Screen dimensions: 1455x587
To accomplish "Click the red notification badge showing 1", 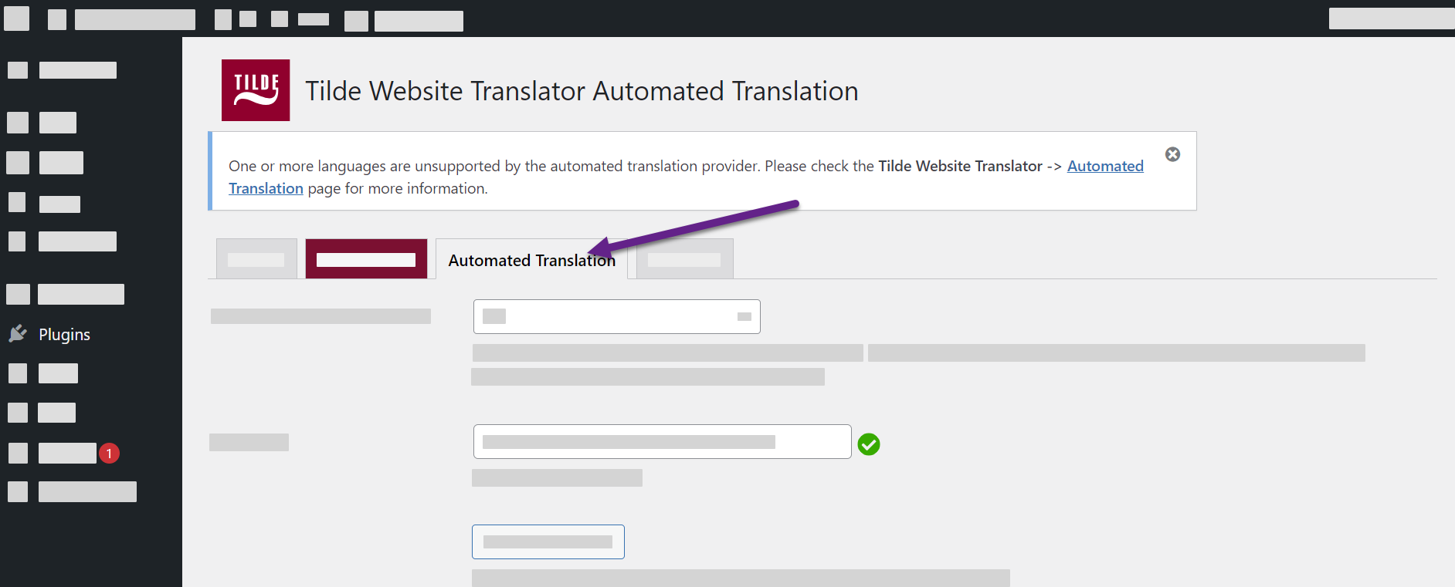I will click(x=110, y=453).
